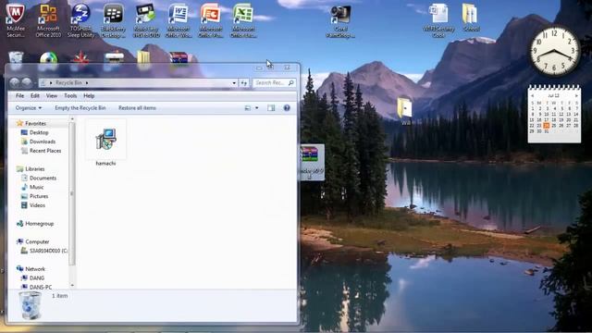
Task: Open the Tools menu
Action: [70, 96]
